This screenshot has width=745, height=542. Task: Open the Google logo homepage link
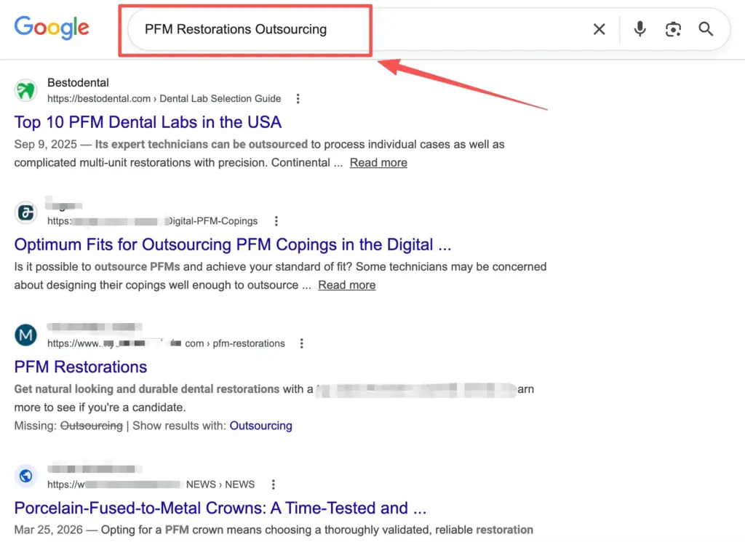pos(52,28)
